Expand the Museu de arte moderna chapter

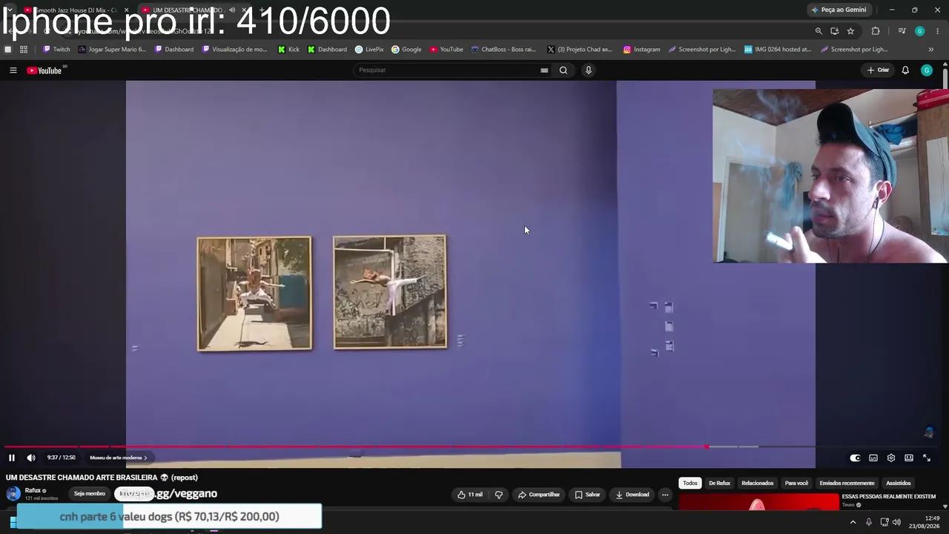pyautogui.click(x=119, y=458)
